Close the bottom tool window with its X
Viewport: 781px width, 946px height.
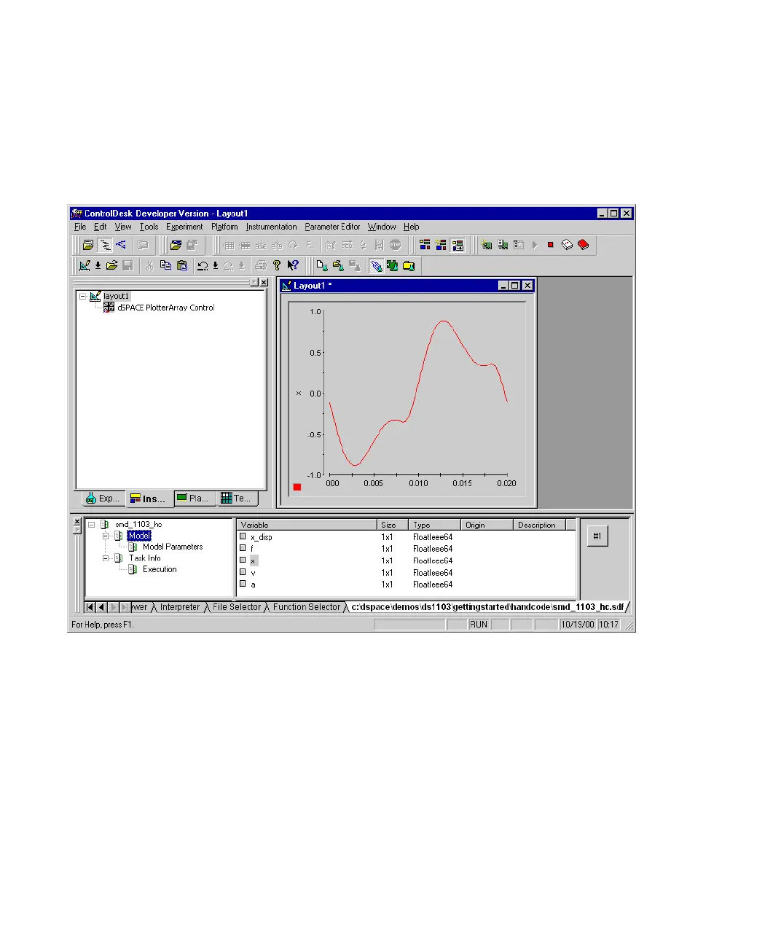point(77,522)
